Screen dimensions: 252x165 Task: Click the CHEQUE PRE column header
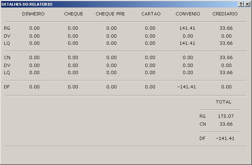(110, 14)
